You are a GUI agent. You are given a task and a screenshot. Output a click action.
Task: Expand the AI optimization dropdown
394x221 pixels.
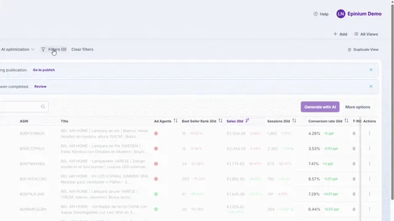(x=17, y=49)
